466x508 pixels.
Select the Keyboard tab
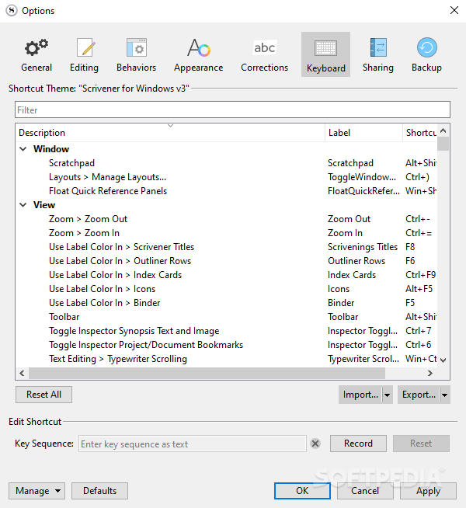coord(325,54)
